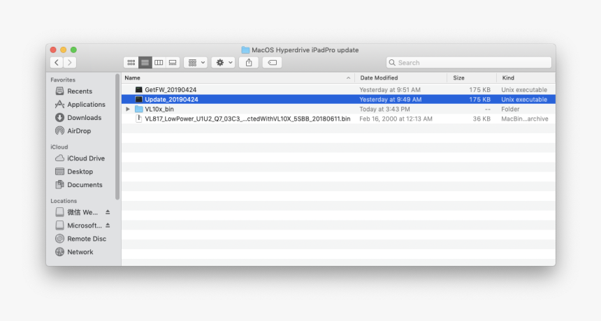Zoom the window with green button

(73, 50)
